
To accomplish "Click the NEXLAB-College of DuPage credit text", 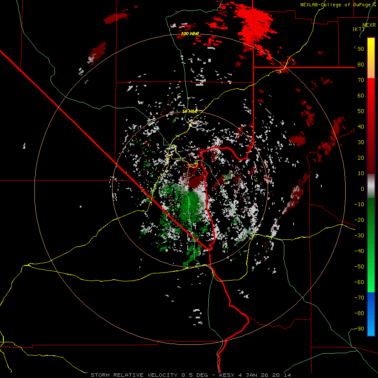I will tap(338, 5).
